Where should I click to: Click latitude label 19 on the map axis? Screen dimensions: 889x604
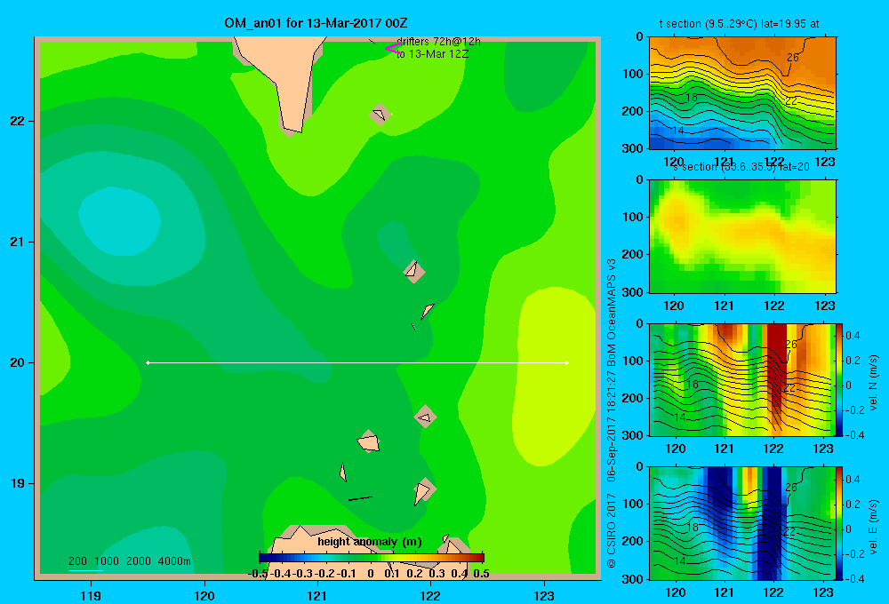[x=17, y=483]
